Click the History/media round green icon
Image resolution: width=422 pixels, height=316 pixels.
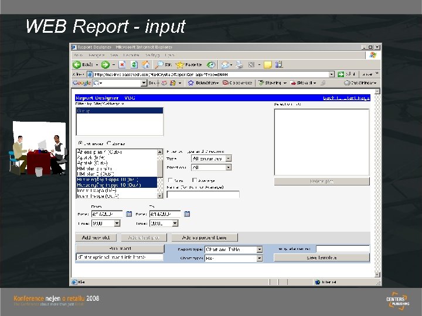coord(211,64)
